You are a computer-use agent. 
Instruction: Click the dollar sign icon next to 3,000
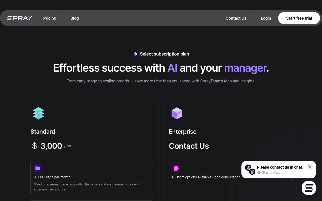(x=34, y=146)
